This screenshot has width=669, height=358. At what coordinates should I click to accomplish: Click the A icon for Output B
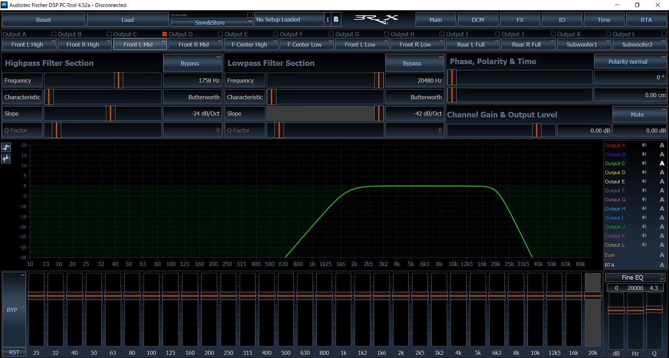coord(662,154)
